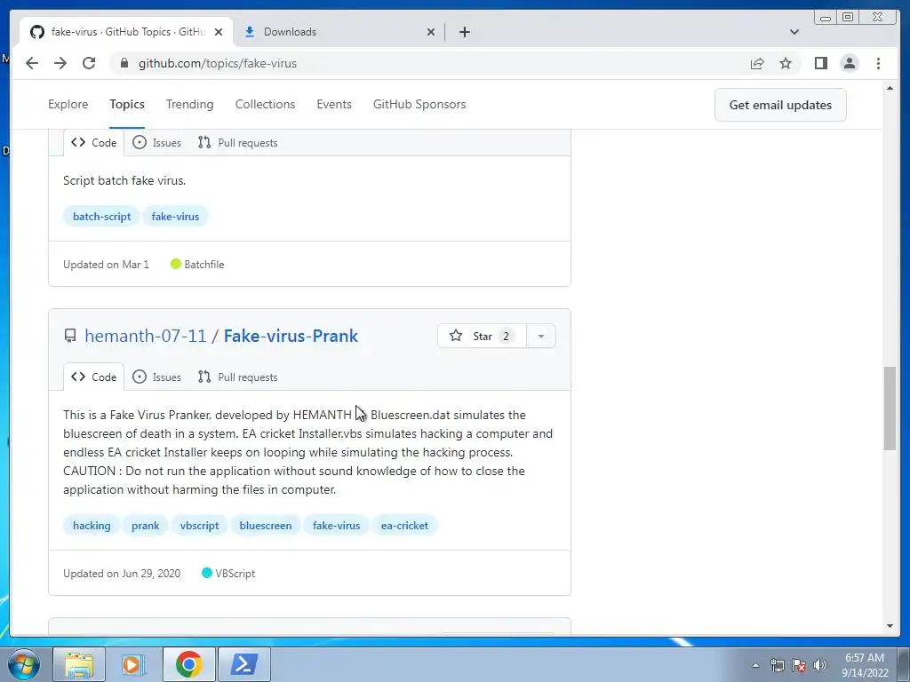
Task: Open the Explore navigation link
Action: (x=68, y=105)
